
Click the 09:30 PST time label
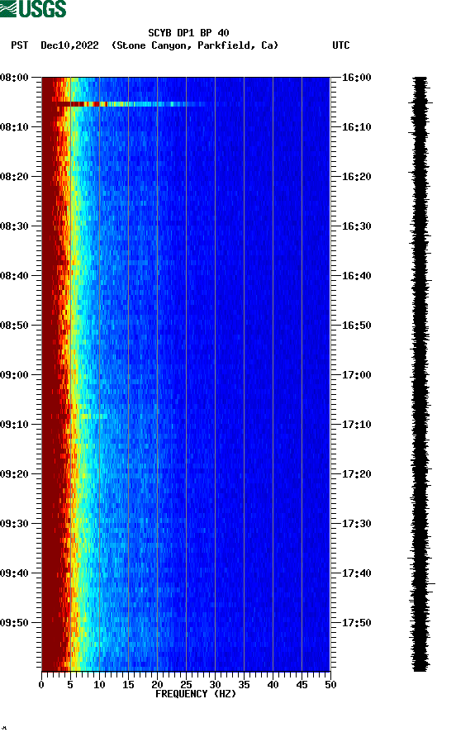(14, 524)
